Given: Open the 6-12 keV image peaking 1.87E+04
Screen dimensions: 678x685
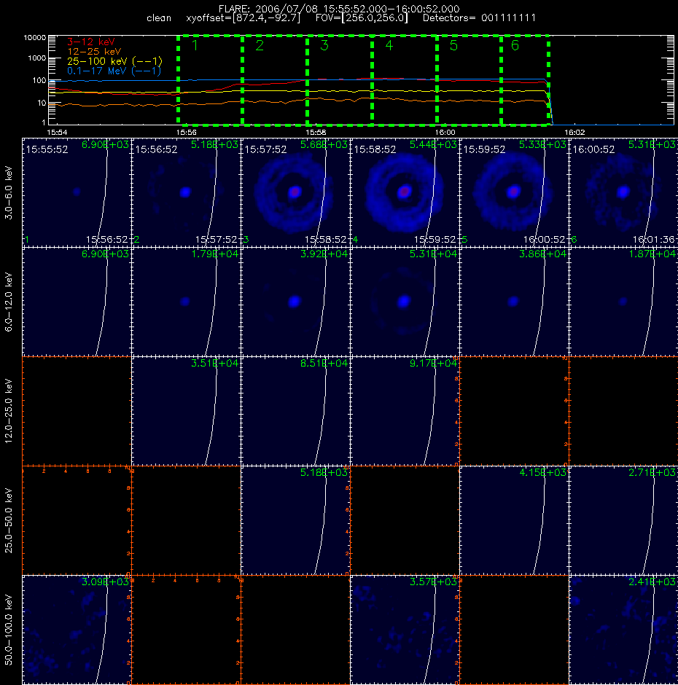Looking at the screenshot, I should click(x=623, y=302).
